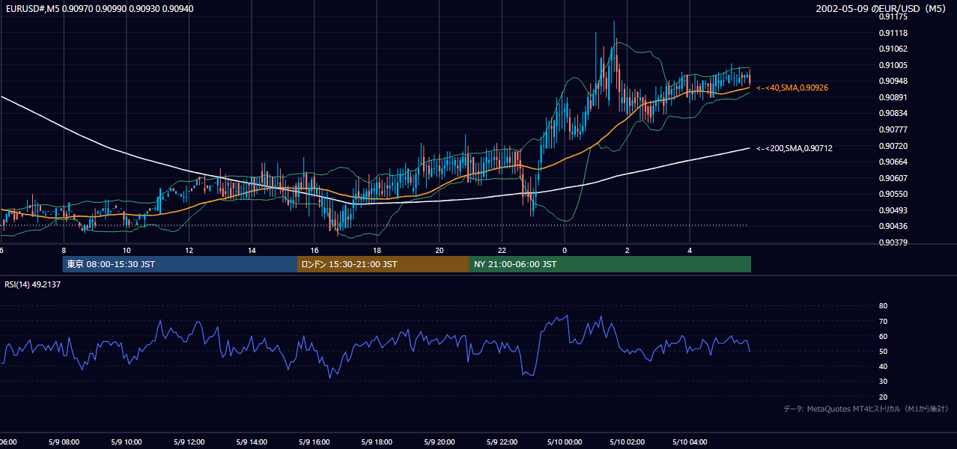
Task: Click RSI axis level 50
Action: pyautogui.click(x=883, y=351)
